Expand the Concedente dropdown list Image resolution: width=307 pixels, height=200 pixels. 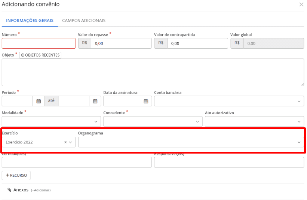click(x=197, y=122)
